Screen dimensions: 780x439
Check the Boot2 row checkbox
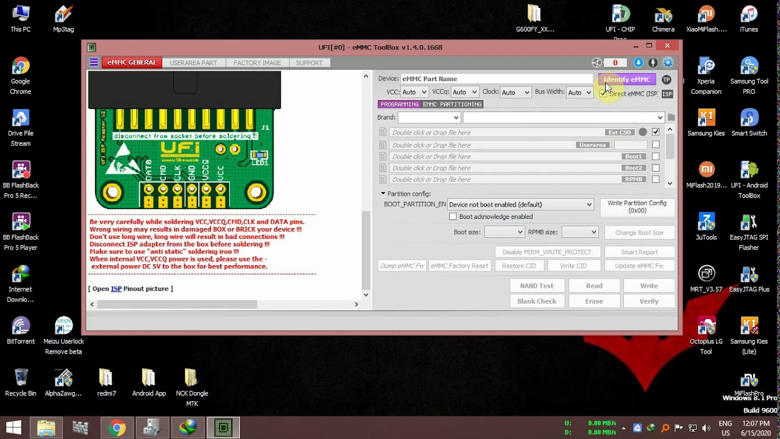point(656,168)
